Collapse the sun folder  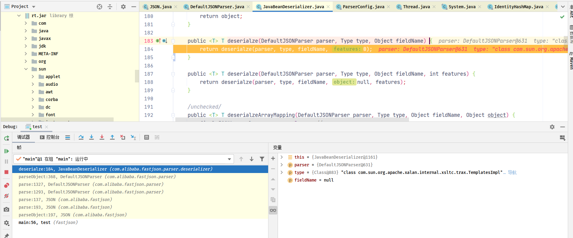[x=26, y=69]
